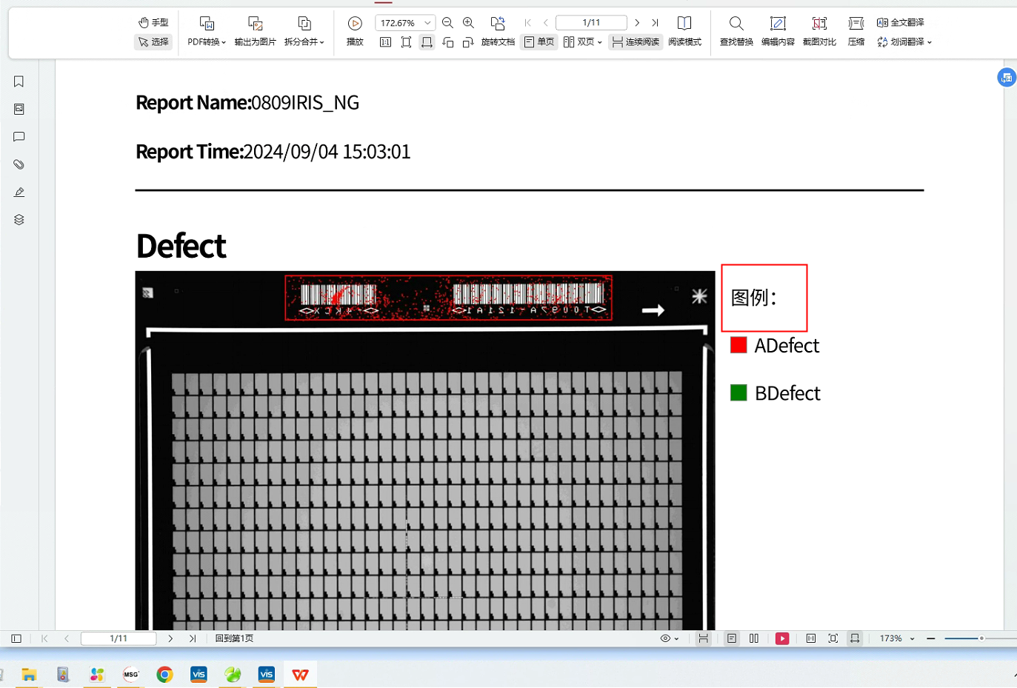Toggle the navigation pane in status bar

pos(16,638)
